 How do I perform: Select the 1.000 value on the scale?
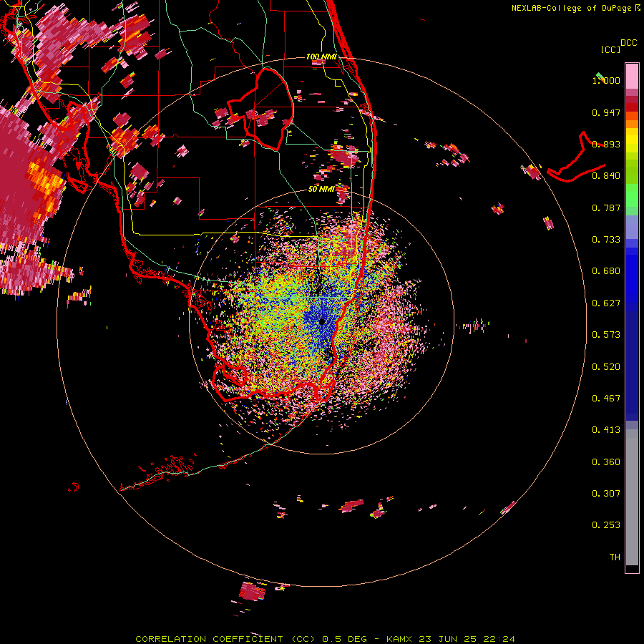[x=606, y=80]
